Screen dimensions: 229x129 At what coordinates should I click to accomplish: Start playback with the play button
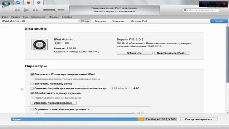26,10
